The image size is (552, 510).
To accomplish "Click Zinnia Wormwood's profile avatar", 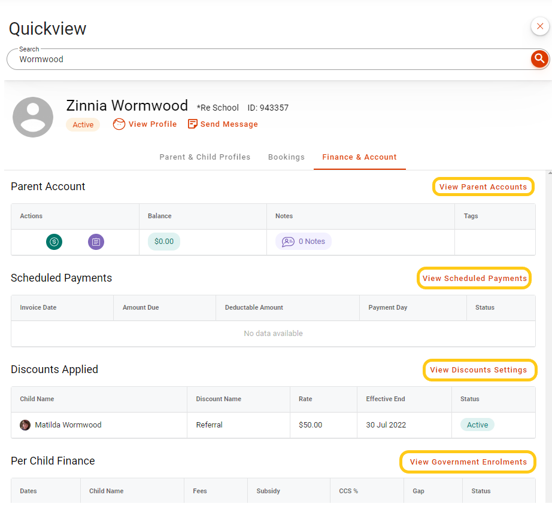I will pyautogui.click(x=33, y=117).
